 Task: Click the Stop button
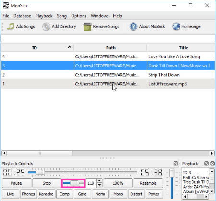47,183
